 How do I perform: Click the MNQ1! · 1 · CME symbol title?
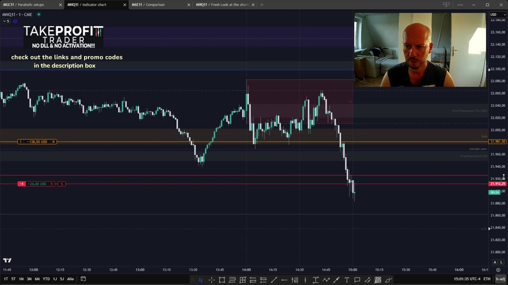click(17, 15)
